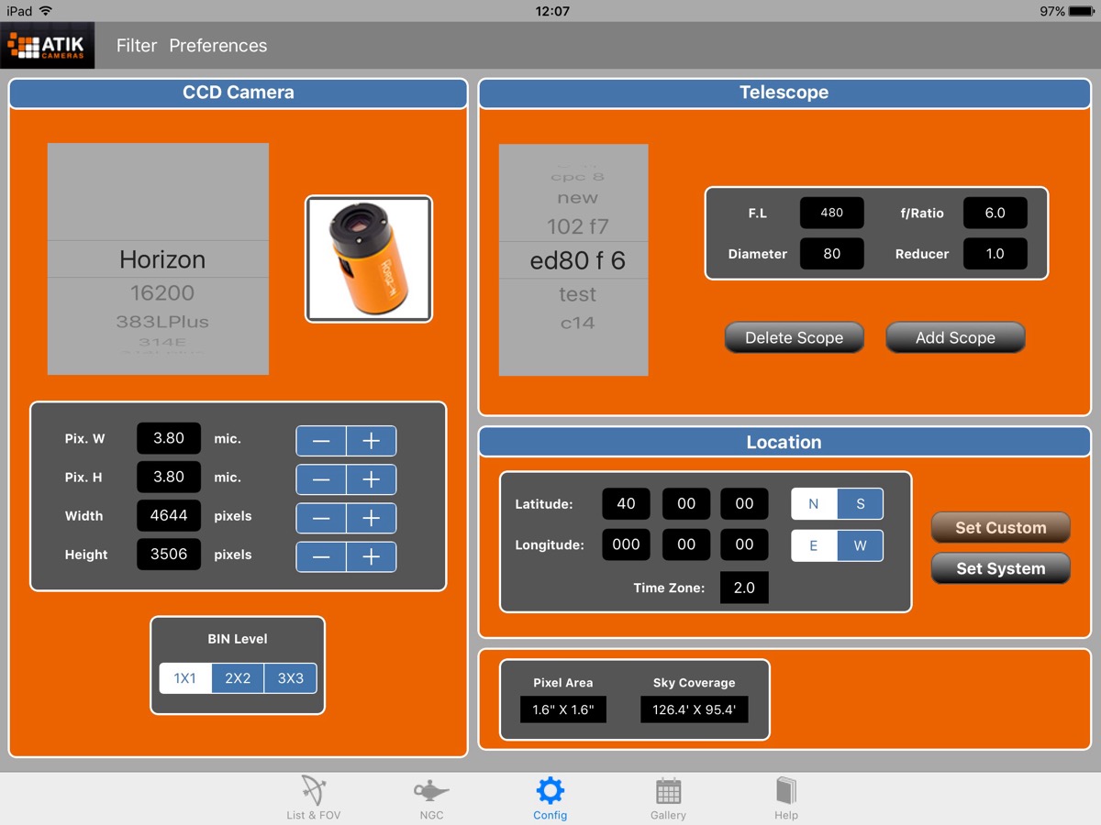Click the ATIK Cameras logo
This screenshot has width=1101, height=825.
pos(48,44)
